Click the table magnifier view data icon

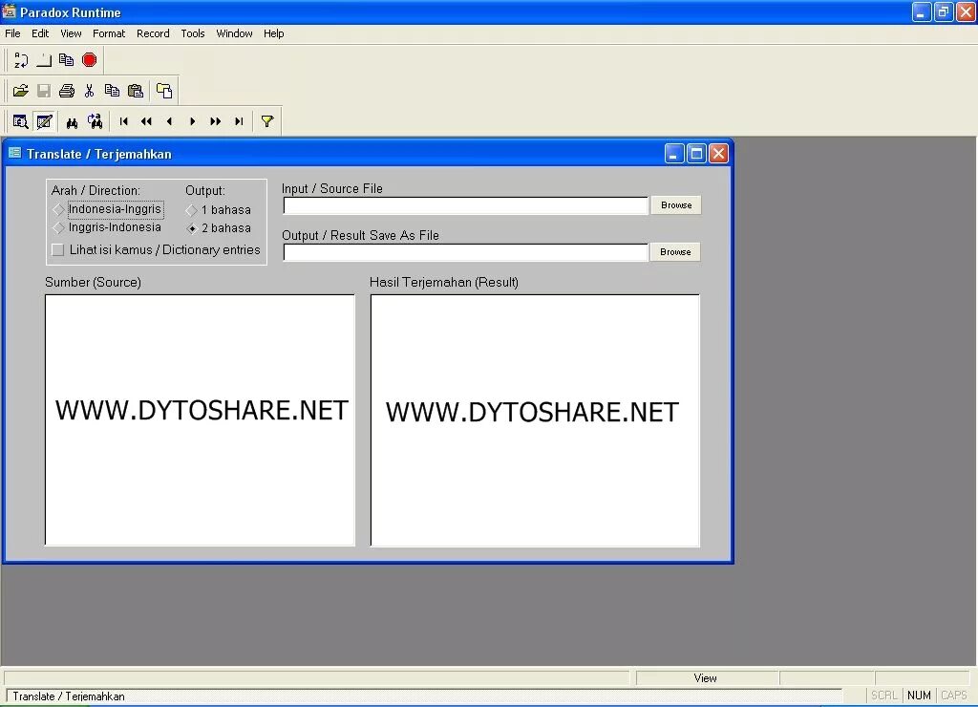tap(21, 121)
